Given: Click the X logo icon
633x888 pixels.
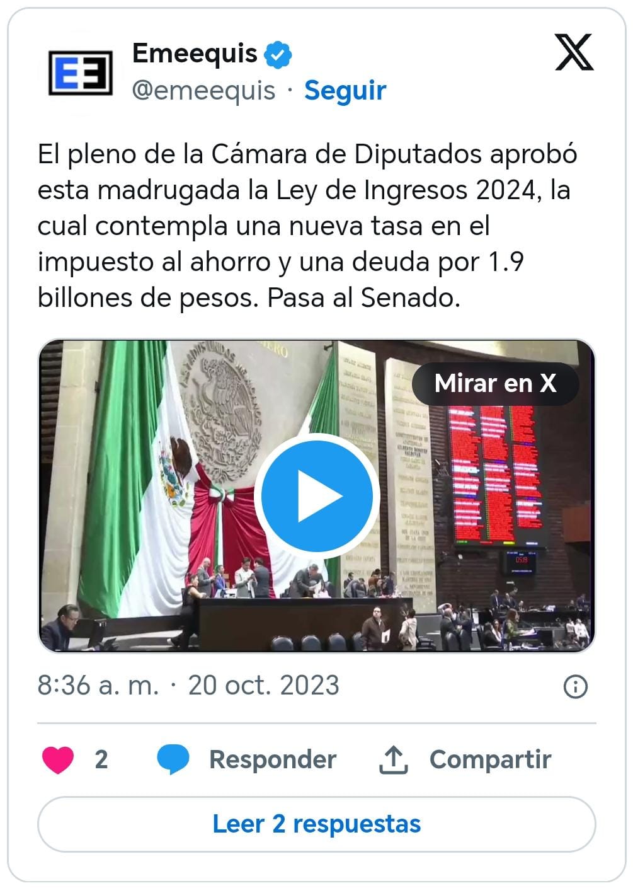Looking at the screenshot, I should pyautogui.click(x=574, y=52).
